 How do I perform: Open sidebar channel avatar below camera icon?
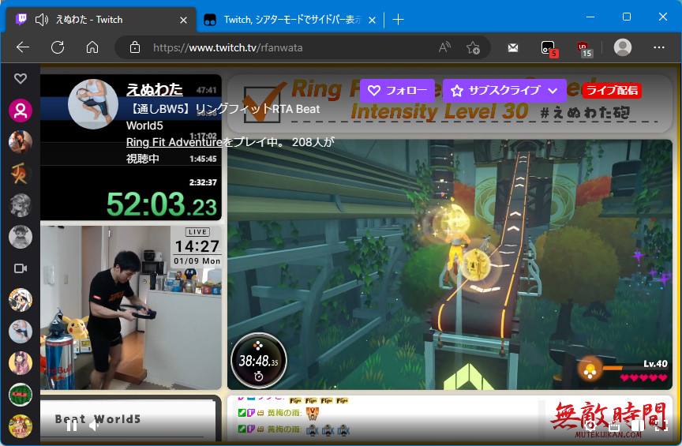pos(21,300)
